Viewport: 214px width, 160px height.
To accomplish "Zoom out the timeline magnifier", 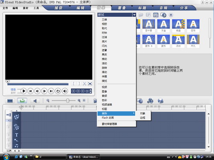I will click(x=48, y=101).
